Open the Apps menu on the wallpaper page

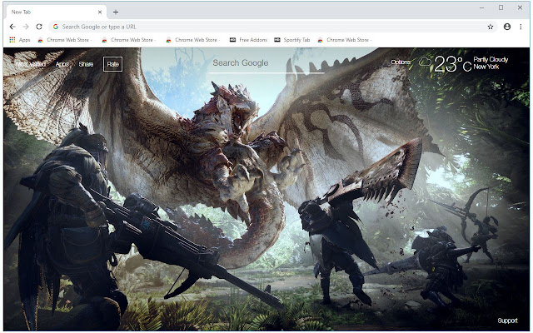62,64
